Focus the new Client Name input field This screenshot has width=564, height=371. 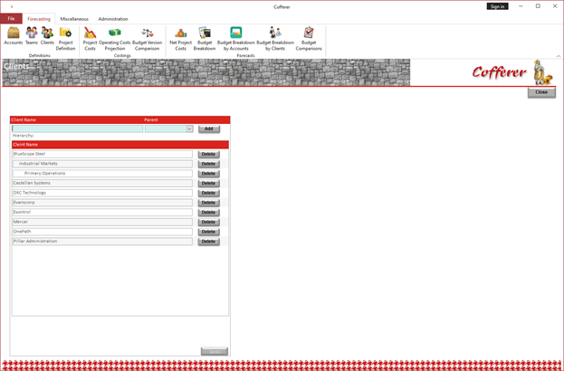(77, 128)
